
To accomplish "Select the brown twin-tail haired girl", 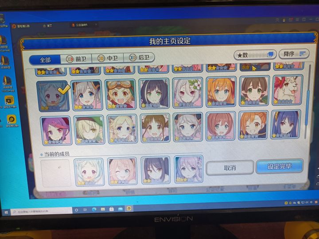I will tap(155, 128).
